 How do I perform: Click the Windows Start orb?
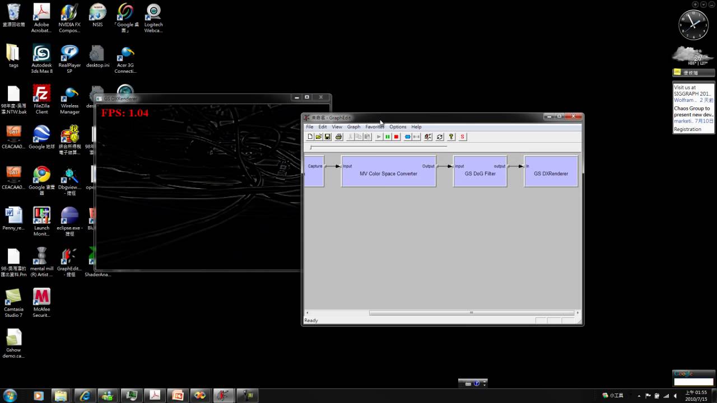10,395
